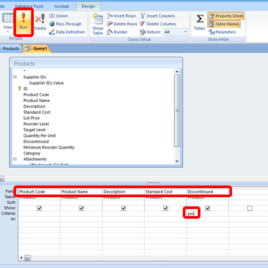Collapse the Attachments field node

(15, 159)
